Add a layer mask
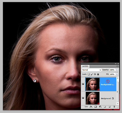 click(95, 107)
